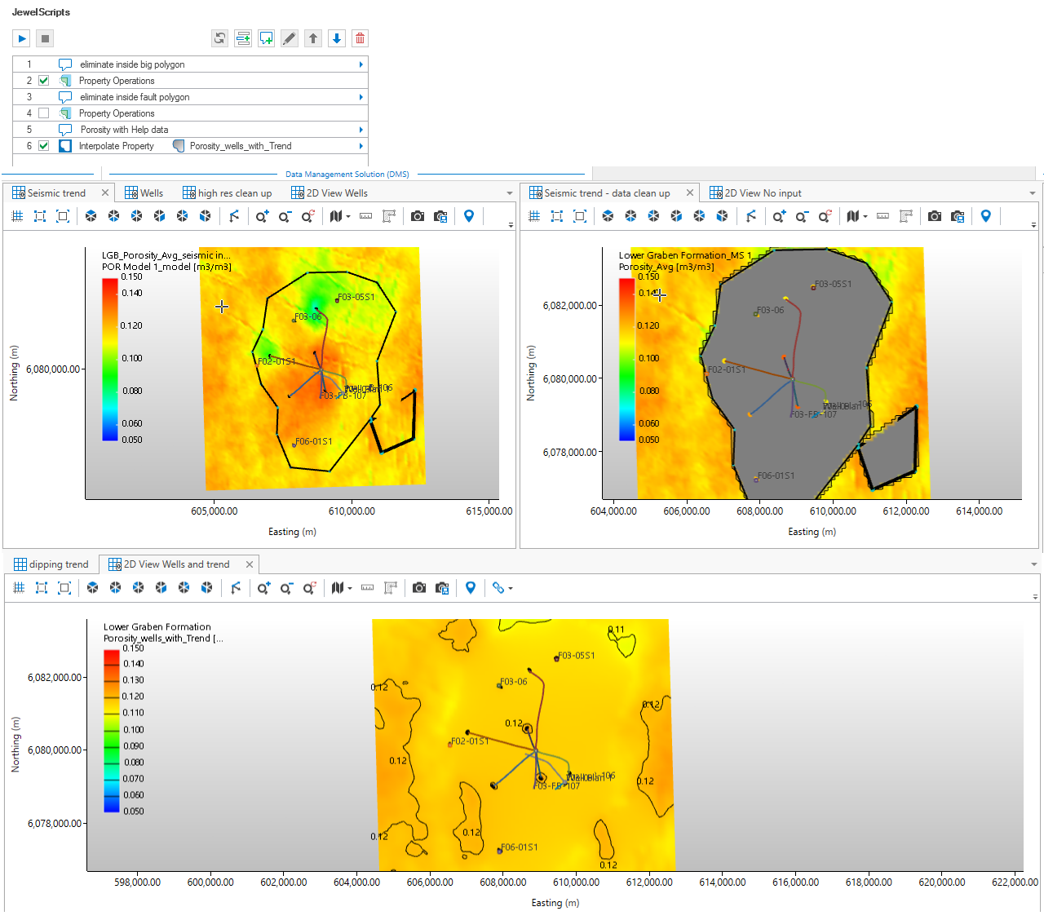The image size is (1044, 920).
Task: Disable step 6 Interpolate Property checkbox
Action: pyautogui.click(x=44, y=146)
